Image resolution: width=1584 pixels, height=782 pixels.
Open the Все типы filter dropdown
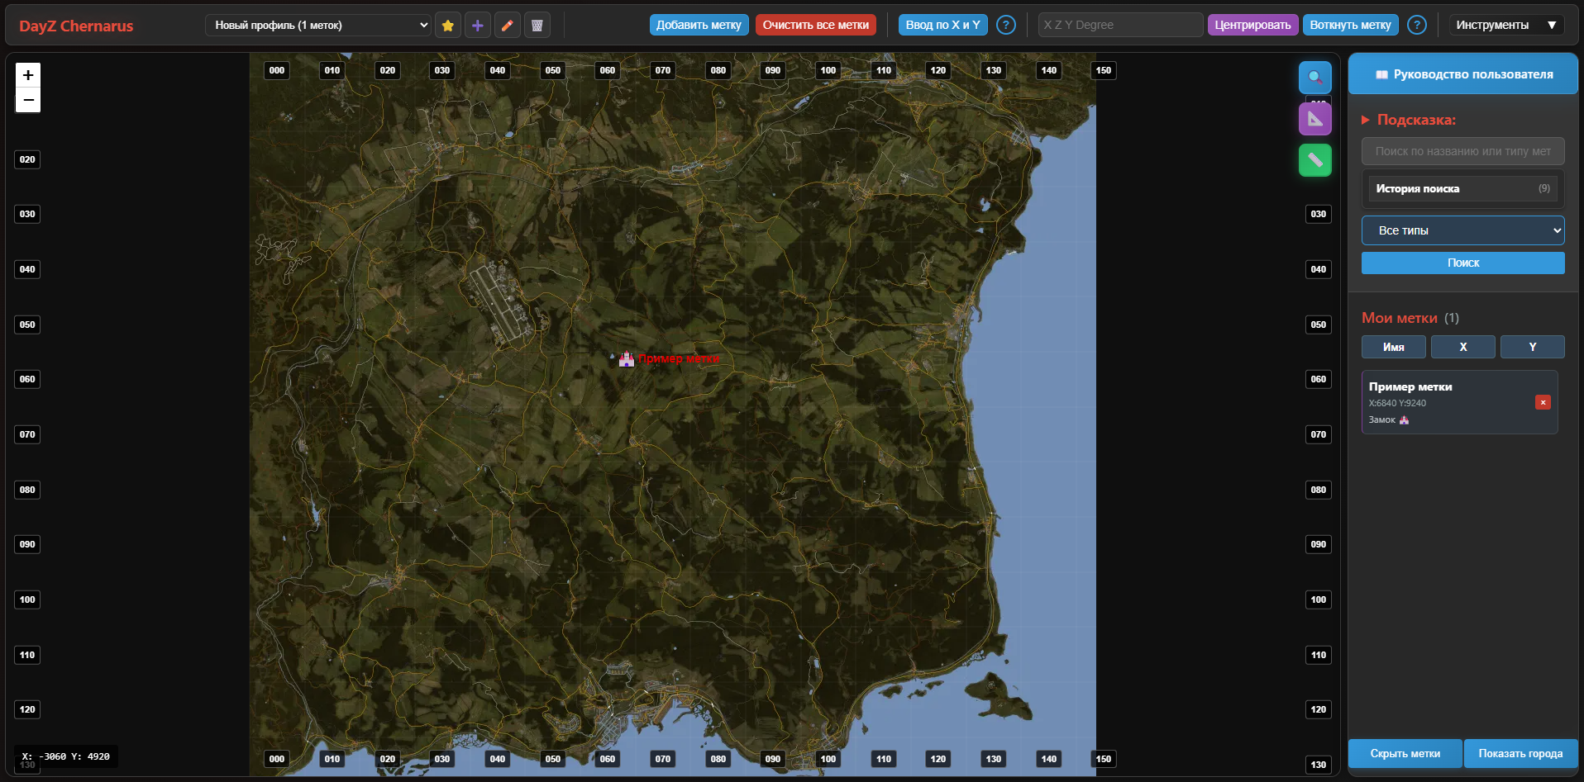[x=1462, y=230]
